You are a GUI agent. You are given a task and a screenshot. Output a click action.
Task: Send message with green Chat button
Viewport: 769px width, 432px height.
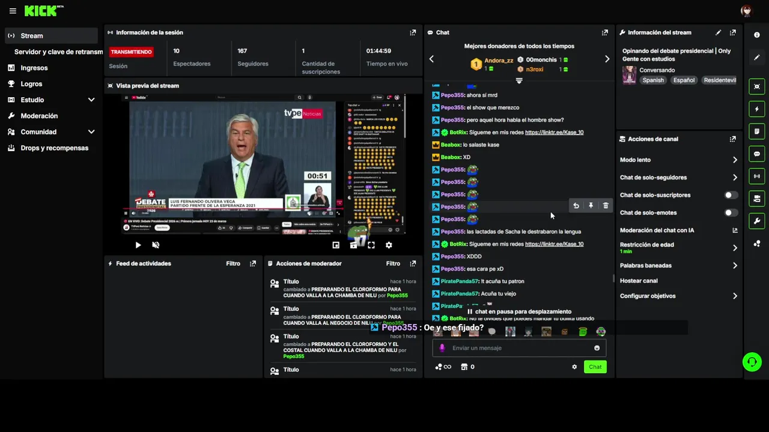pos(595,367)
